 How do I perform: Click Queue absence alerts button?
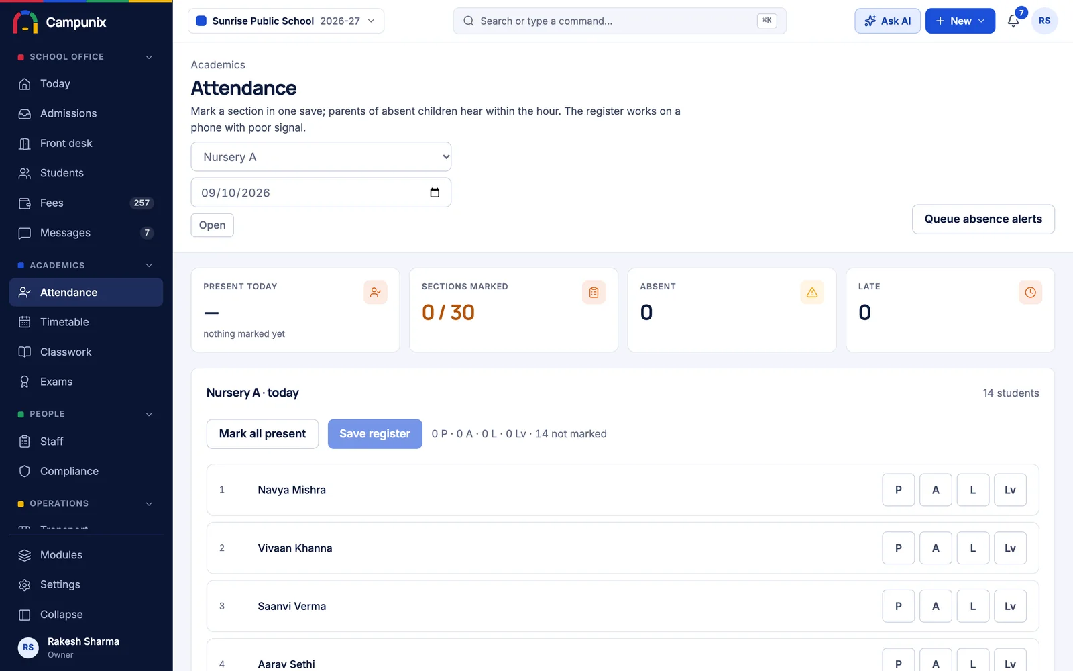point(983,219)
